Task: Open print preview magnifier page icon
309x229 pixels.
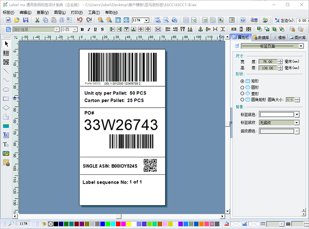Action: point(166,20)
